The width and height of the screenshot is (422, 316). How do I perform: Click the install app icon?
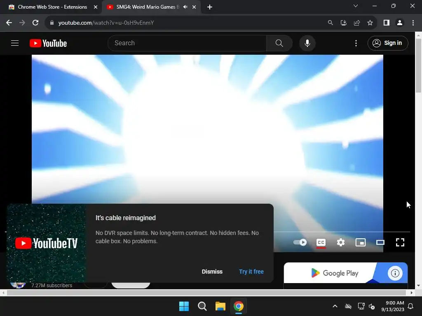click(x=343, y=23)
